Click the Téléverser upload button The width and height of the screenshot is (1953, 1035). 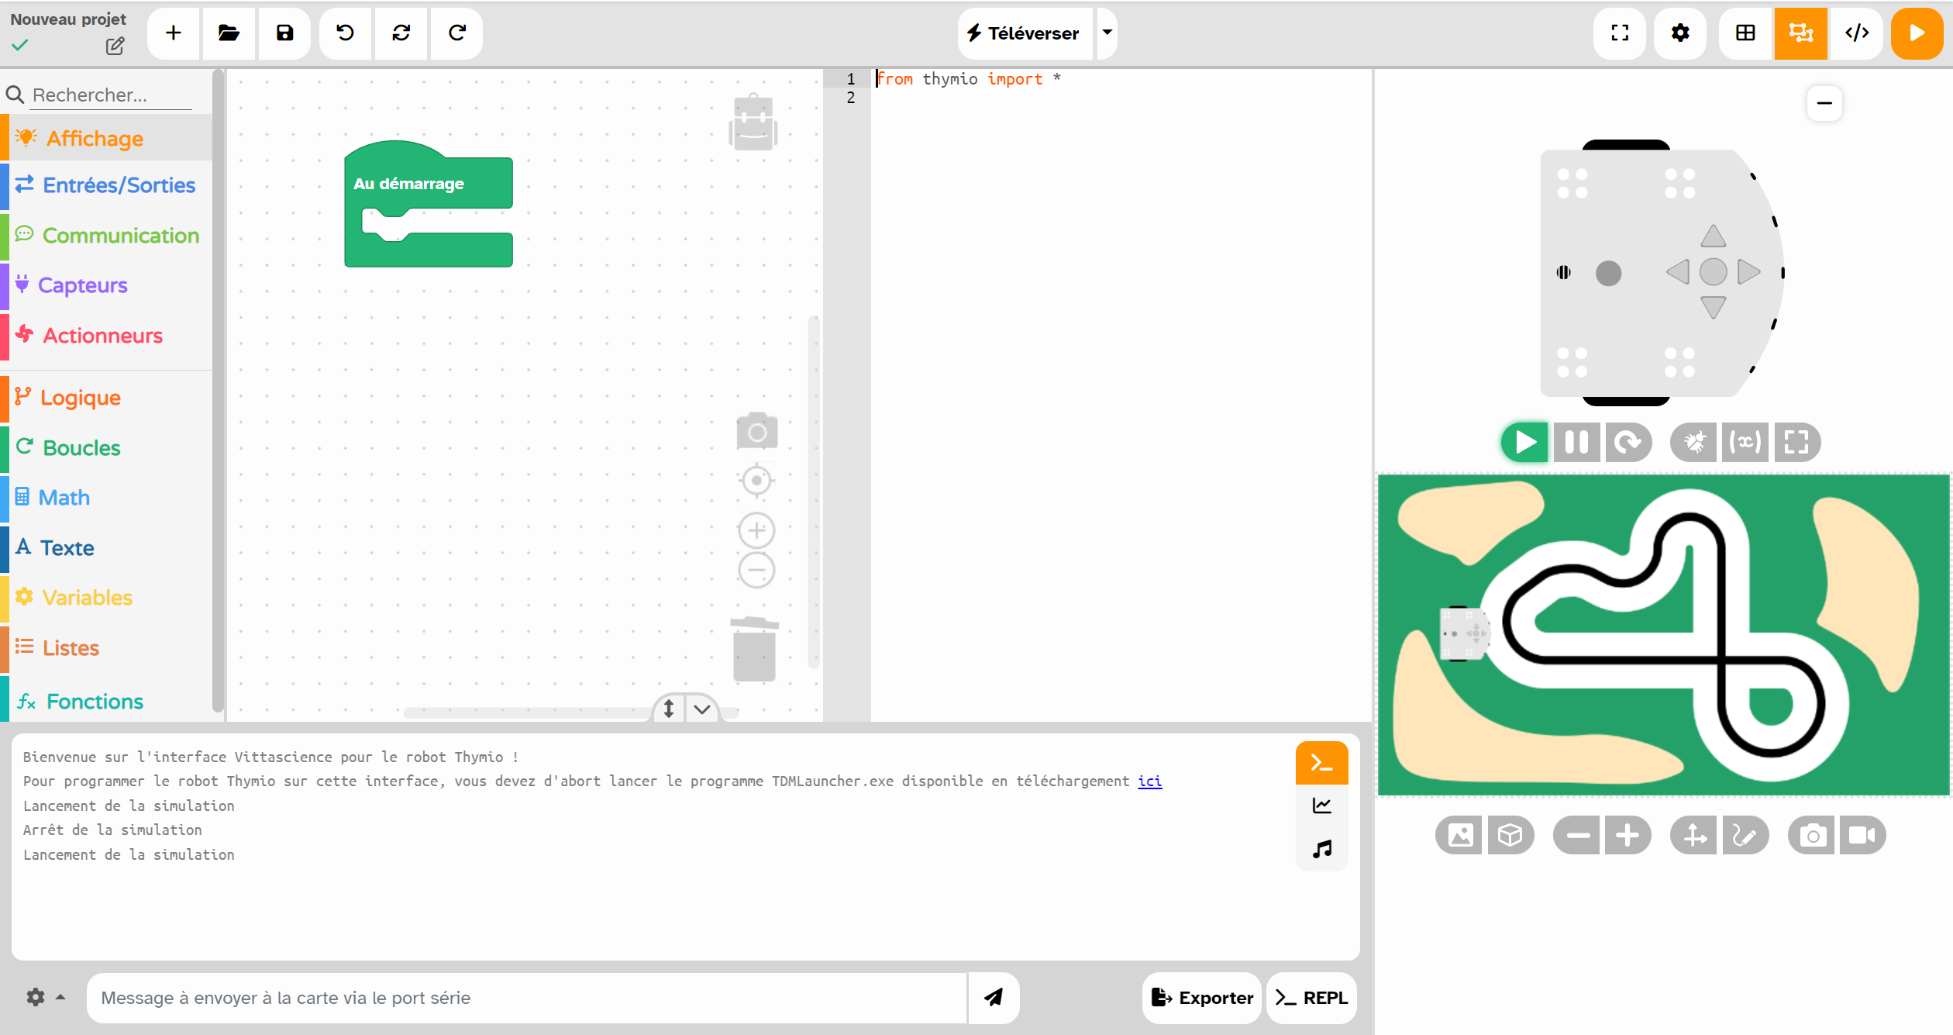pos(1025,33)
